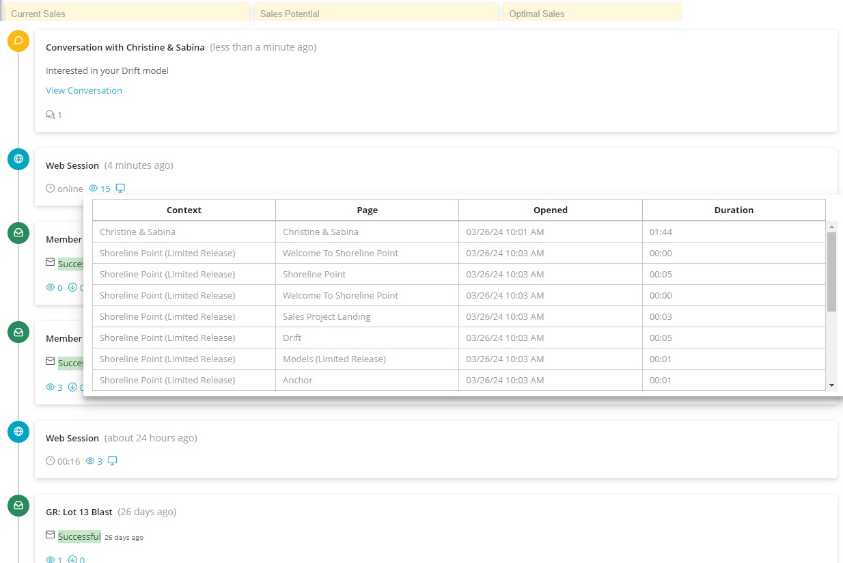Click the green email icon beside GR: Lot 13 Blast
843x563 pixels.
point(18,506)
